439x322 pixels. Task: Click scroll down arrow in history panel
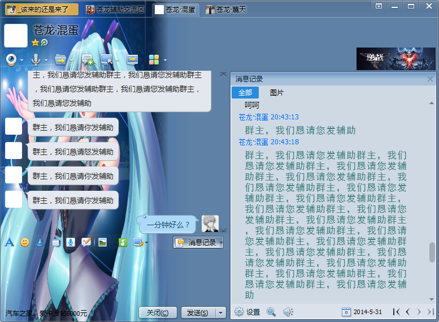(x=432, y=299)
